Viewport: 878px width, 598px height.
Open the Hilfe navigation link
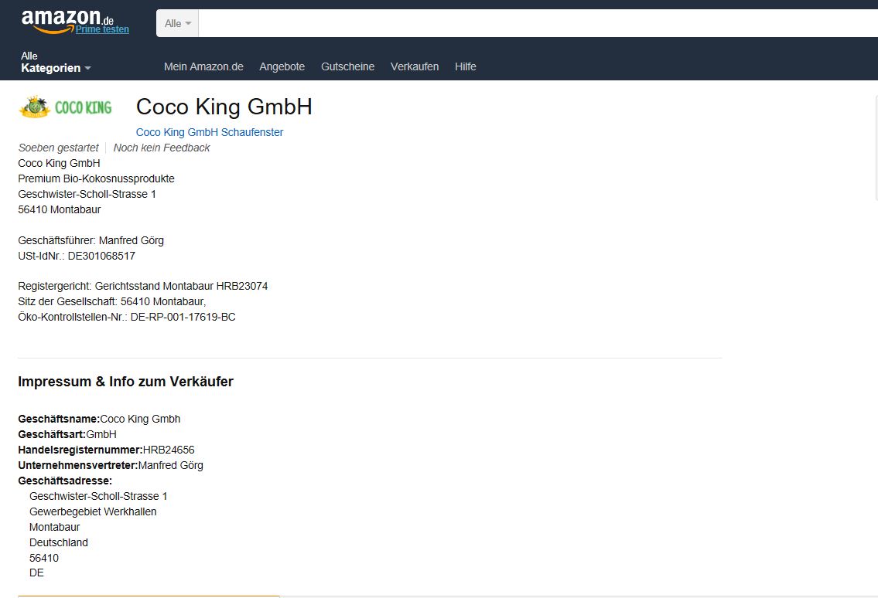tap(466, 66)
